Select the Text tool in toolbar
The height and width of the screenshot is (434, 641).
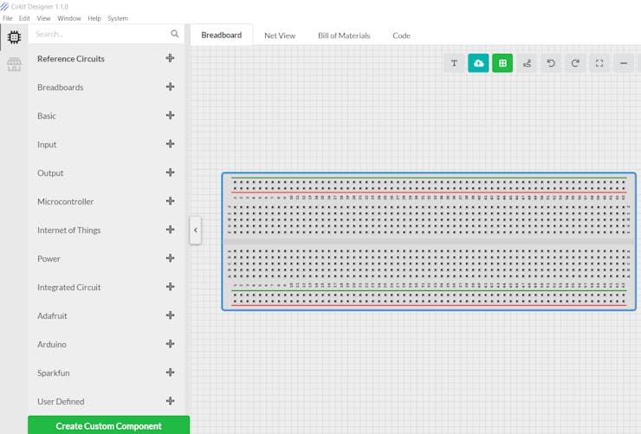(454, 63)
